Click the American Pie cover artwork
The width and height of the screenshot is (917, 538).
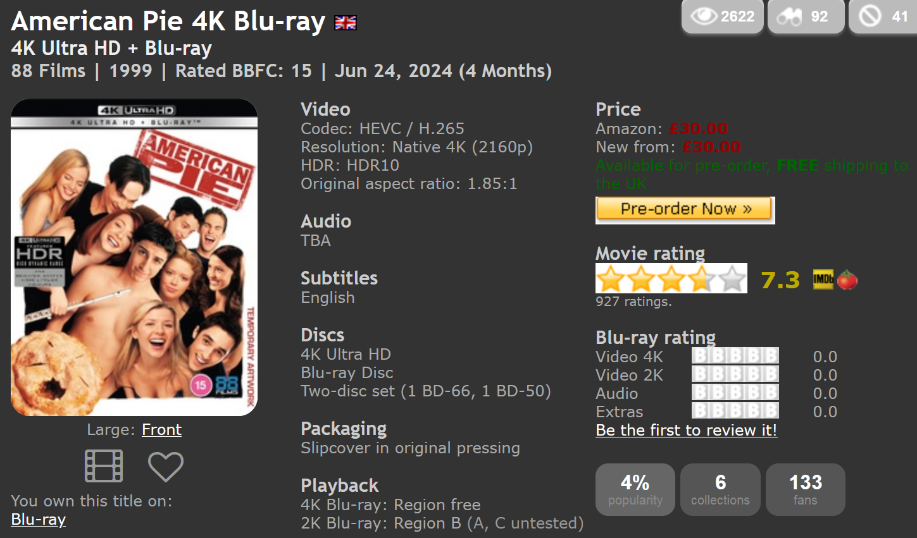pyautogui.click(x=134, y=257)
